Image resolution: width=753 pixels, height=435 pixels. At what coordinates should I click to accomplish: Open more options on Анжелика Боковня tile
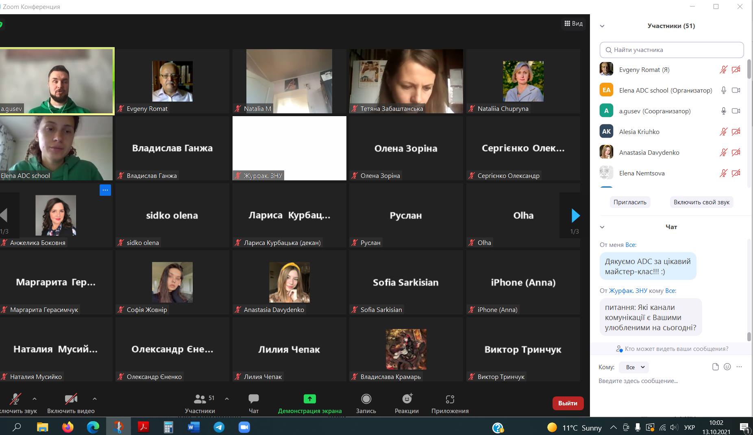point(105,190)
